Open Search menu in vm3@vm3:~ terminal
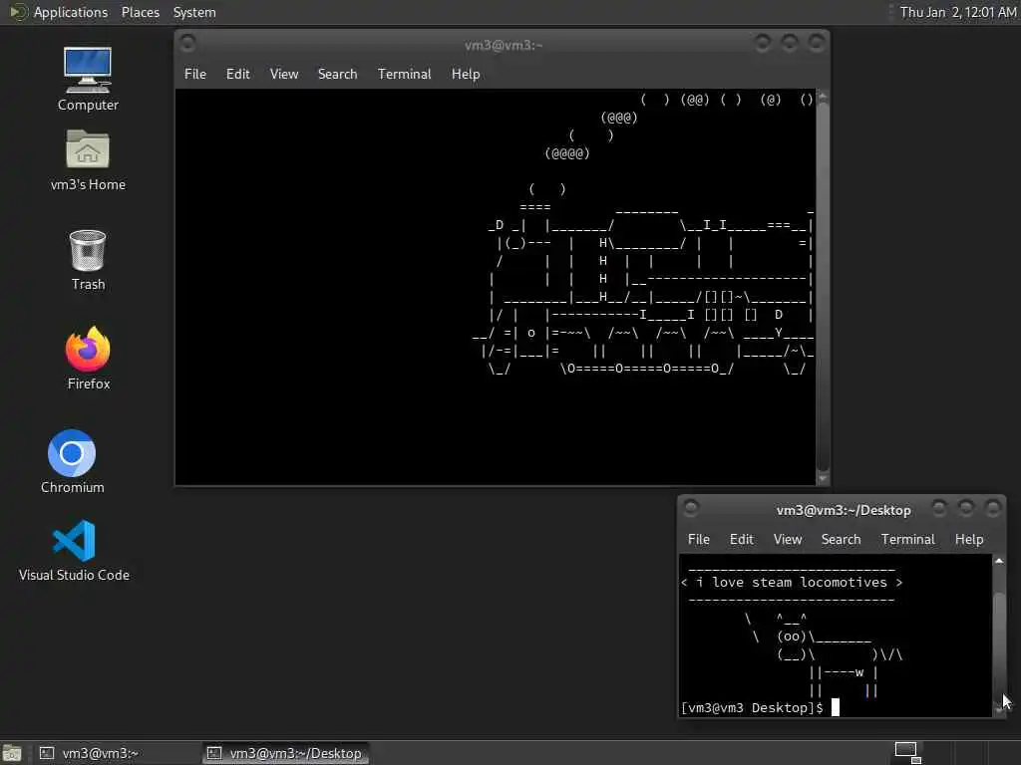The height and width of the screenshot is (765, 1021). click(x=337, y=74)
